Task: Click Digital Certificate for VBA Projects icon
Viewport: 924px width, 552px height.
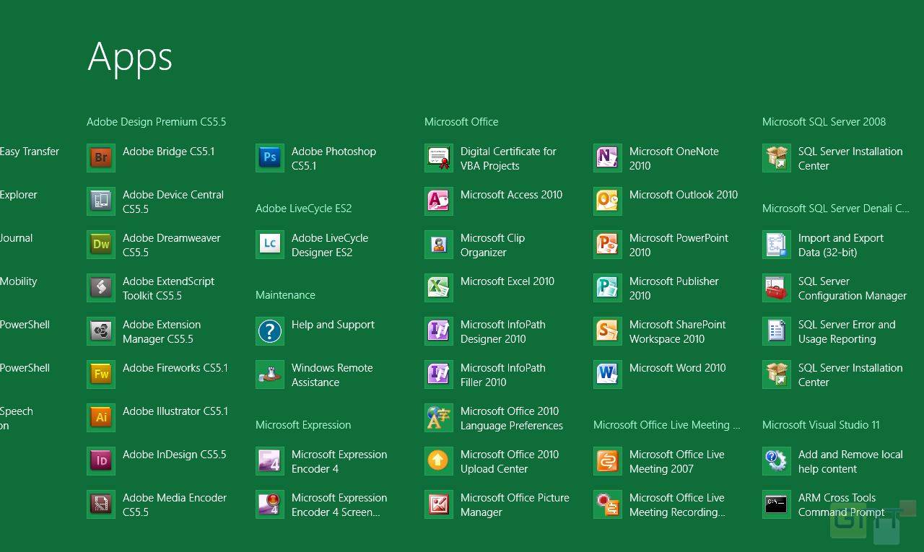Action: click(x=439, y=158)
